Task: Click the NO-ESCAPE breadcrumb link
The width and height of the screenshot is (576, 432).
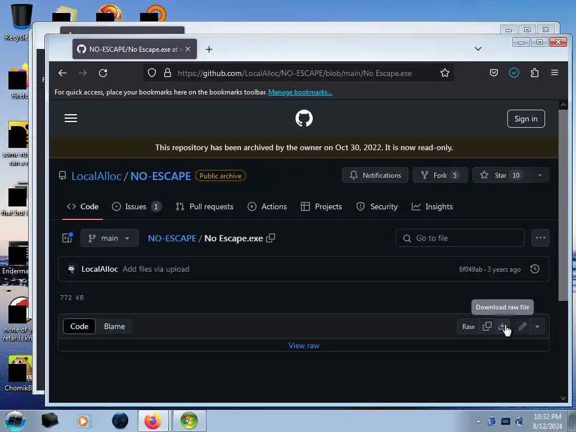Action: 172,238
